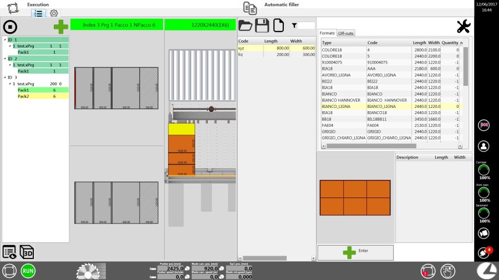Open the user profile icon

[x=484, y=146]
